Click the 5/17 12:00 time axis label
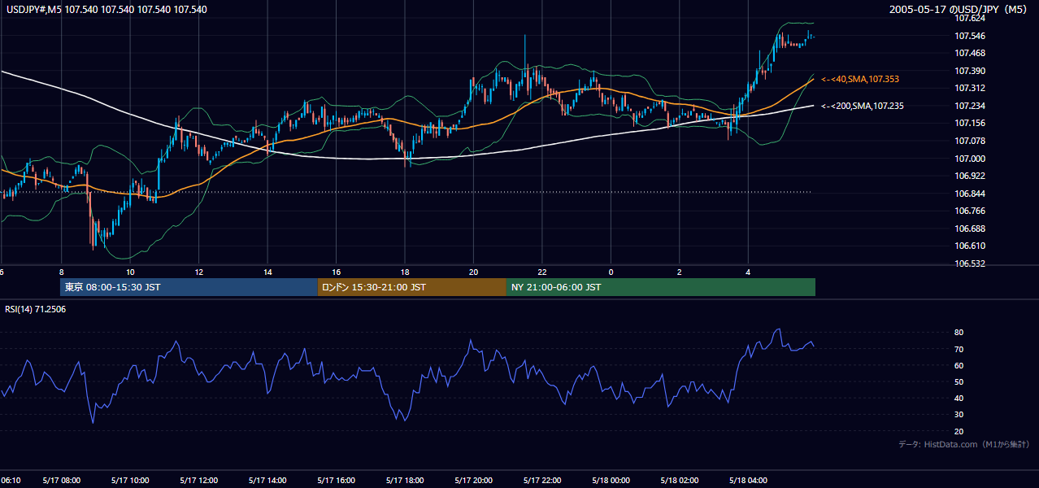Viewport: 1039px width, 488px height. (199, 481)
